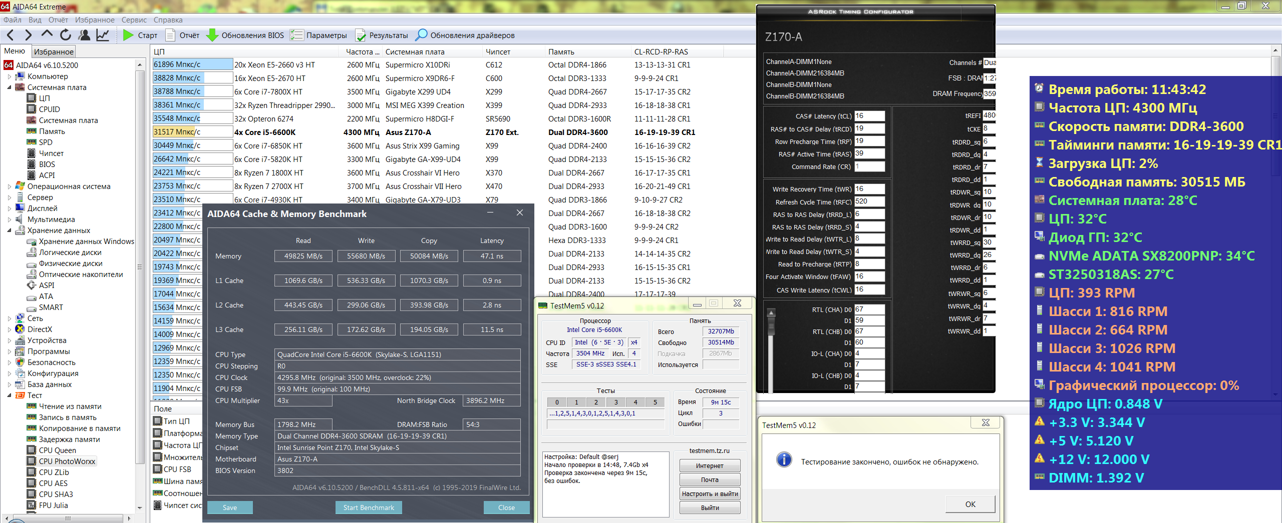Screen dimensions: 1282x523
Task: Select Чтение из памяти test
Action: [x=70, y=406]
